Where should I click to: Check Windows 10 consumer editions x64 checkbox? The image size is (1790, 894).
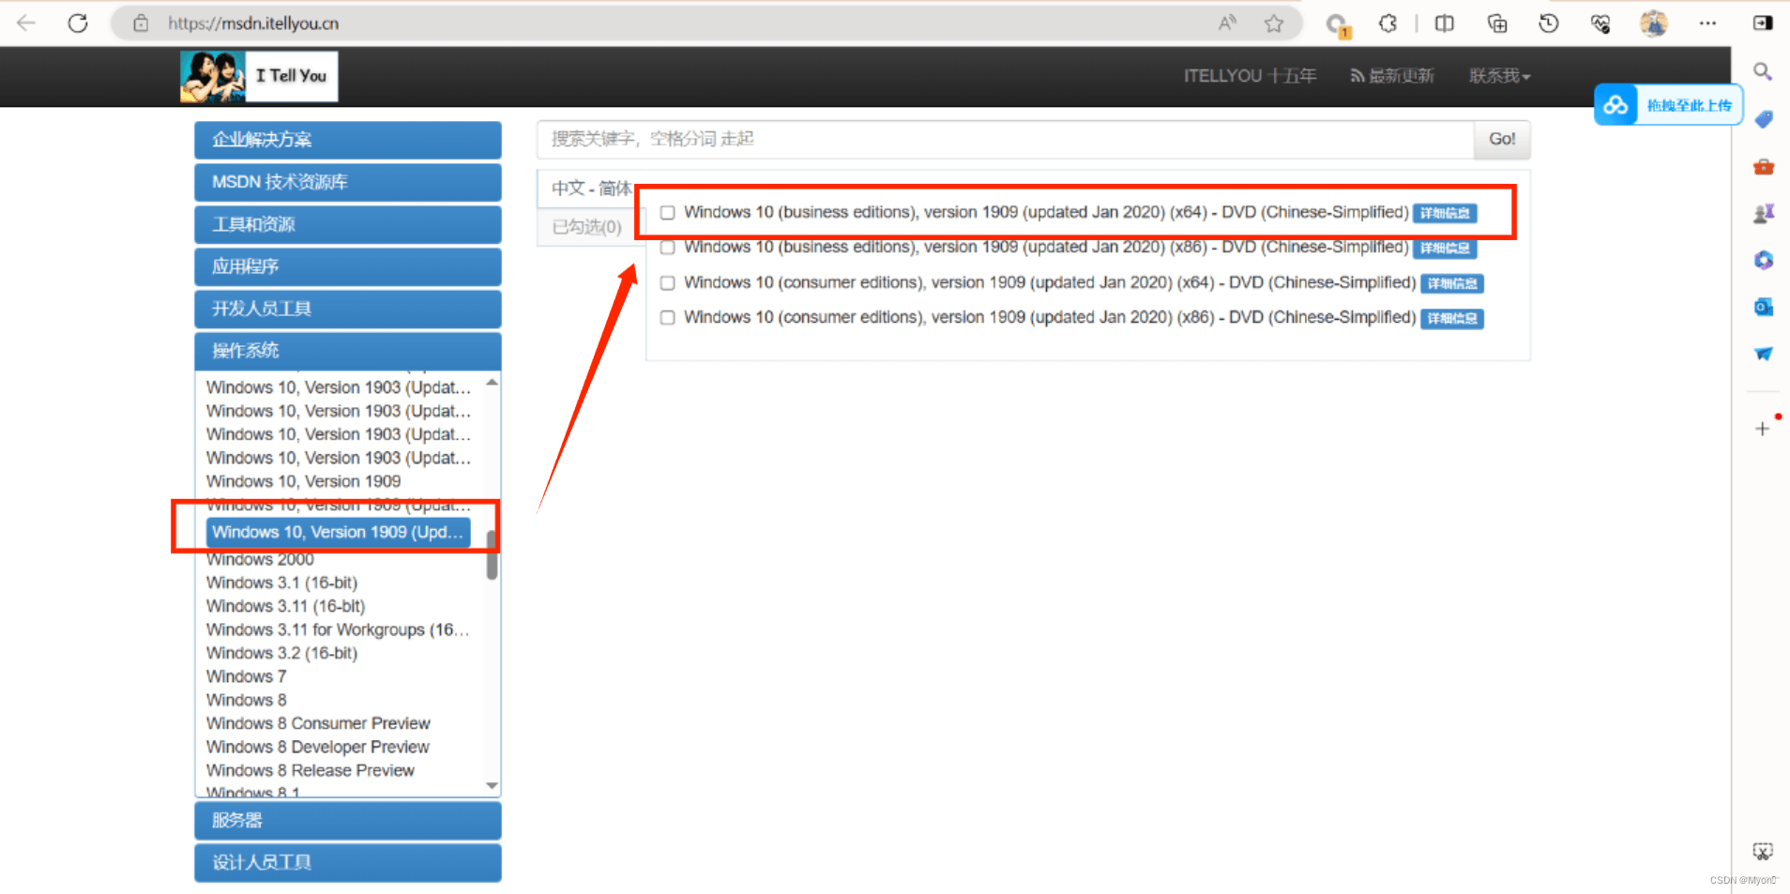[x=667, y=282]
